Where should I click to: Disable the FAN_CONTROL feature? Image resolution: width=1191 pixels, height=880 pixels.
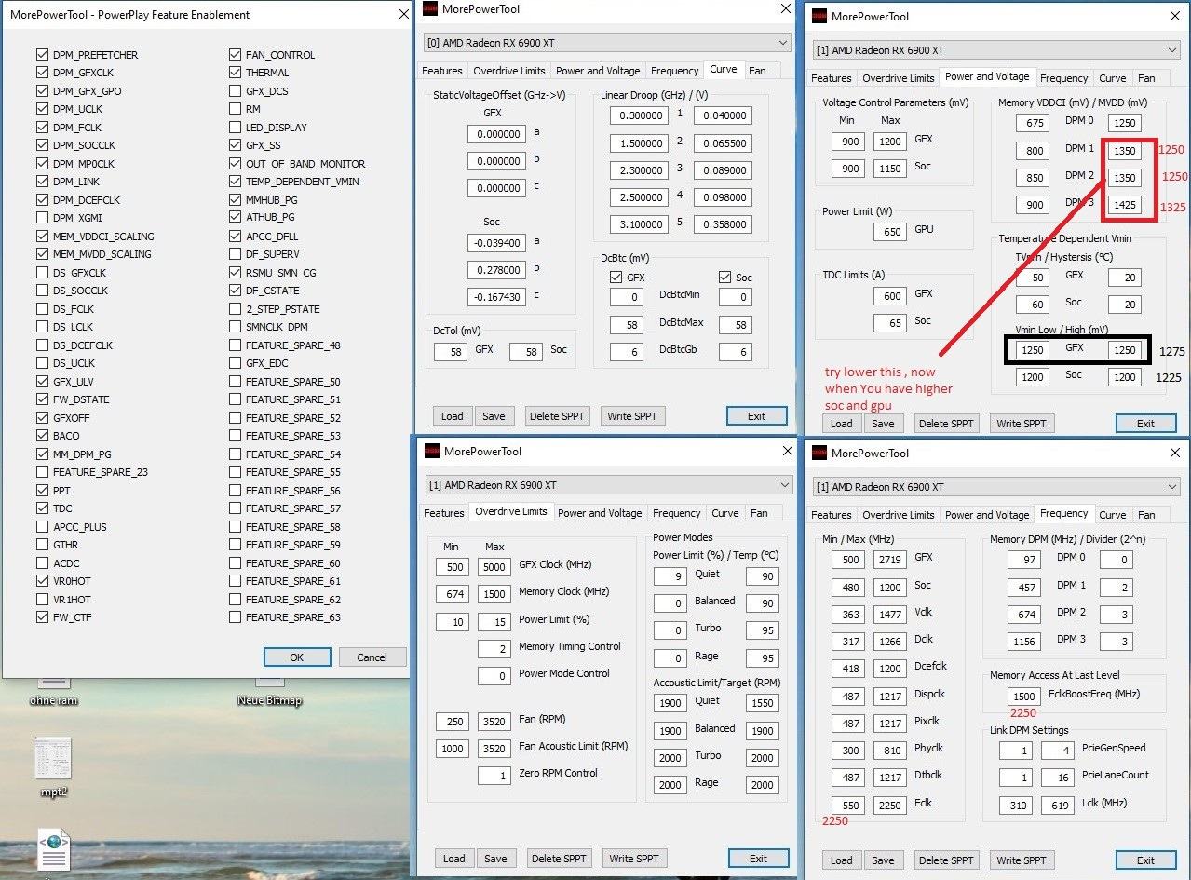[x=235, y=55]
